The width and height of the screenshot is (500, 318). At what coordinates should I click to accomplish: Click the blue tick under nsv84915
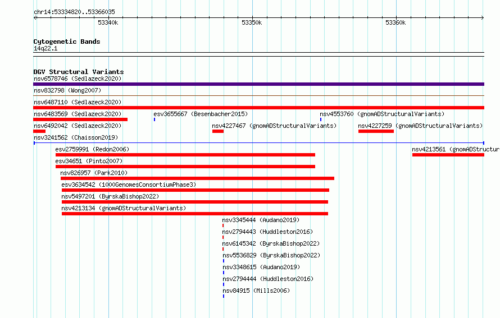coord(223,296)
